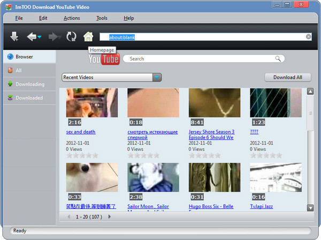Click the 2:16 video thumbnail

[x=92, y=103]
